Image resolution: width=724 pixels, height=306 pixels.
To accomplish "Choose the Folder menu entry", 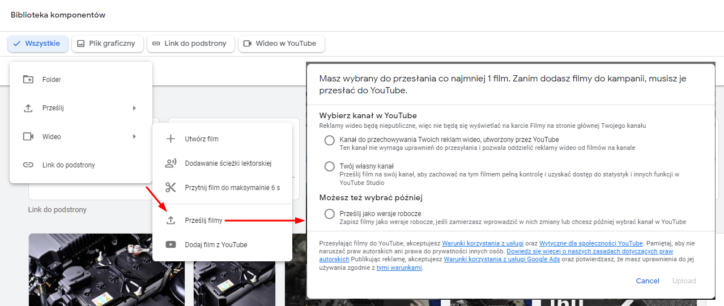I will [x=81, y=80].
